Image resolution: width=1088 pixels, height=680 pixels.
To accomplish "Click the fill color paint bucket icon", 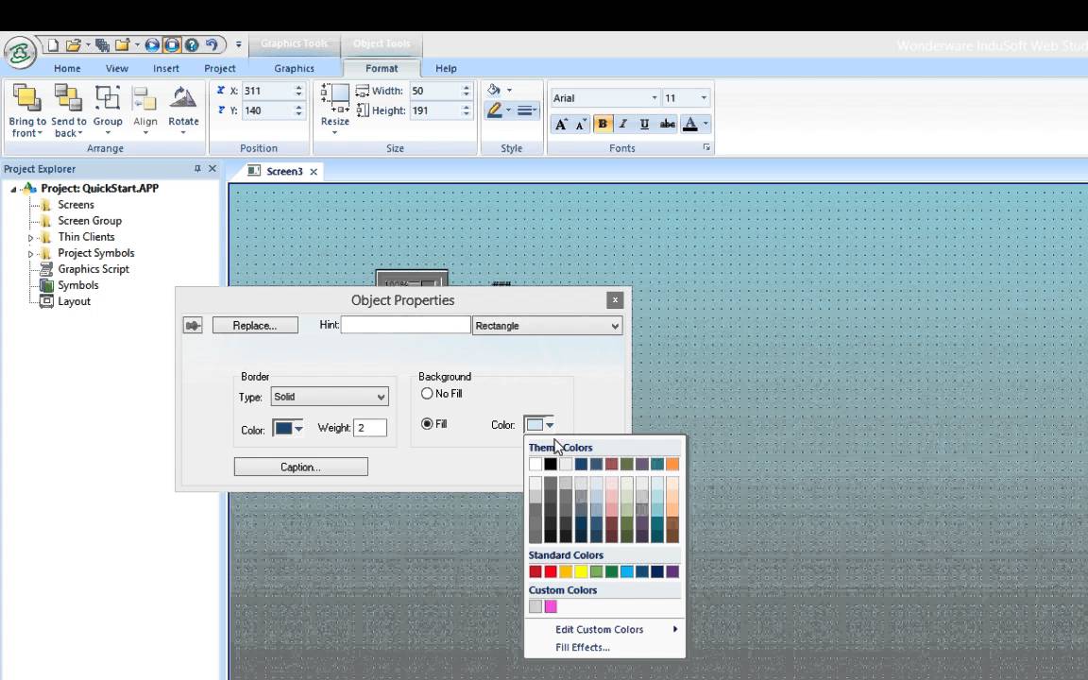I will (494, 90).
